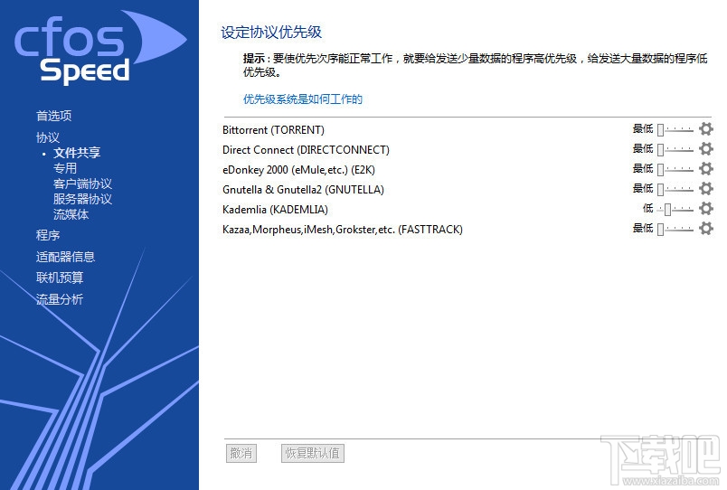The image size is (727, 490).
Task: Select 客户端协议 sub-item
Action: click(82, 184)
